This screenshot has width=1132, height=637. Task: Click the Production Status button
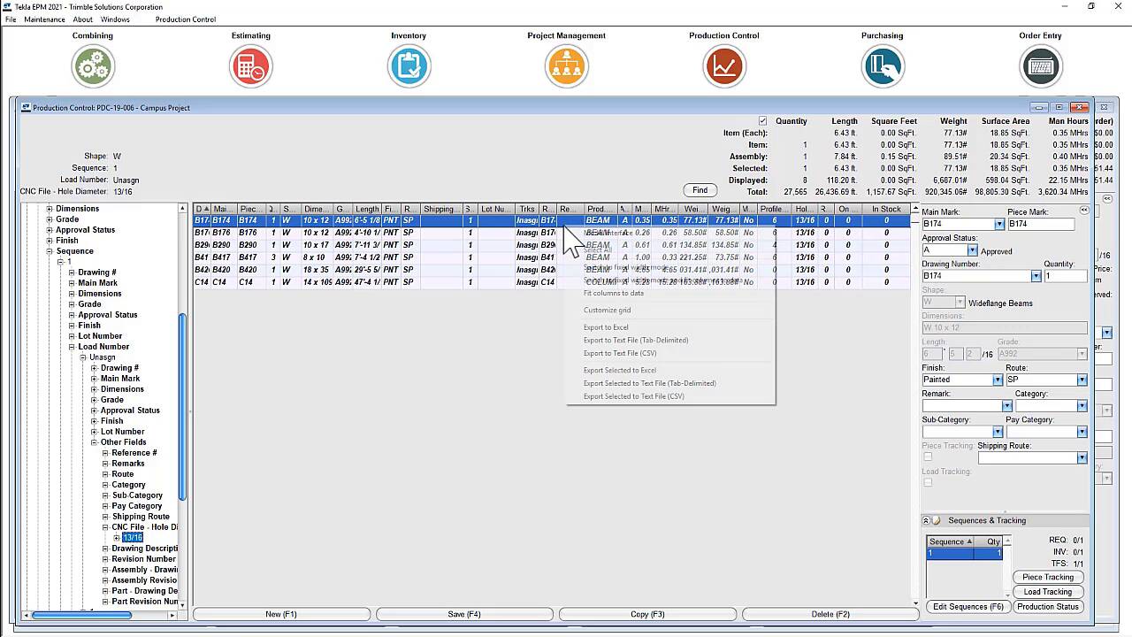1048,607
